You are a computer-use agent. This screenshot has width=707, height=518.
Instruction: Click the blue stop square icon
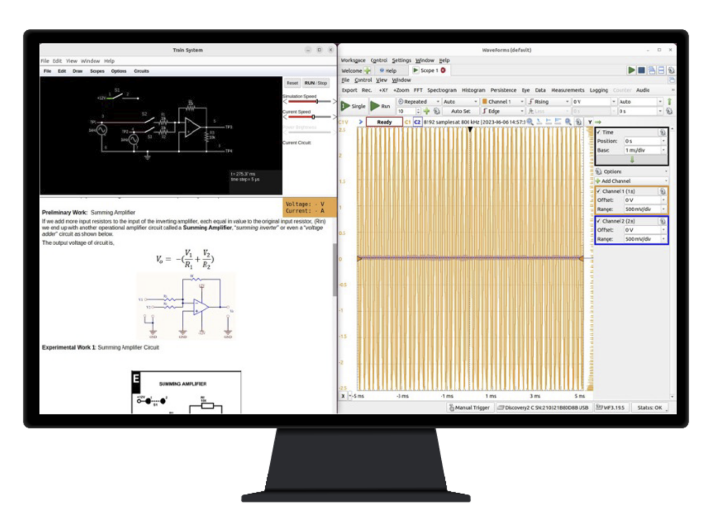(641, 70)
